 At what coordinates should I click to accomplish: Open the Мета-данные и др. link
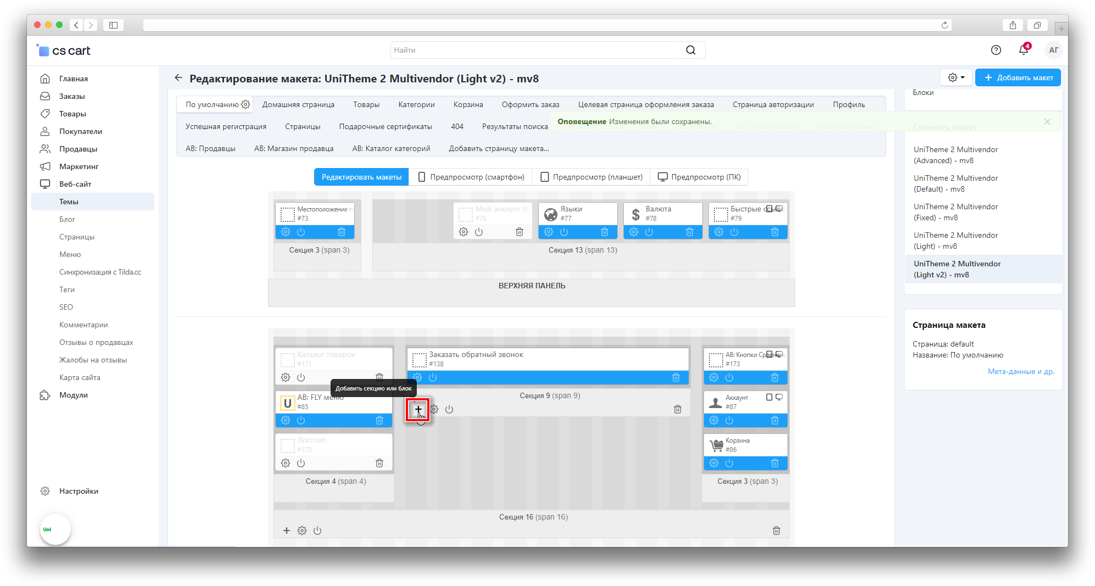tap(1020, 371)
